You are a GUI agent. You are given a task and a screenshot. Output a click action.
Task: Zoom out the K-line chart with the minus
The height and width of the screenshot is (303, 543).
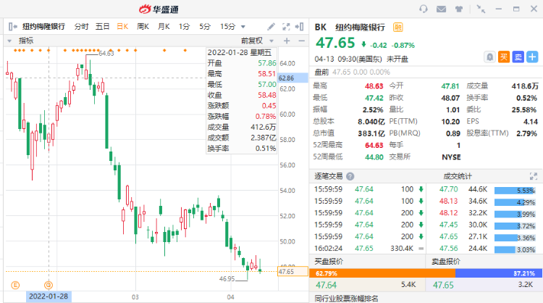point(302,41)
